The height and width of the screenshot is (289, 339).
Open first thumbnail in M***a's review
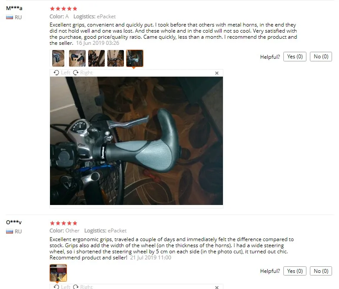click(x=58, y=58)
